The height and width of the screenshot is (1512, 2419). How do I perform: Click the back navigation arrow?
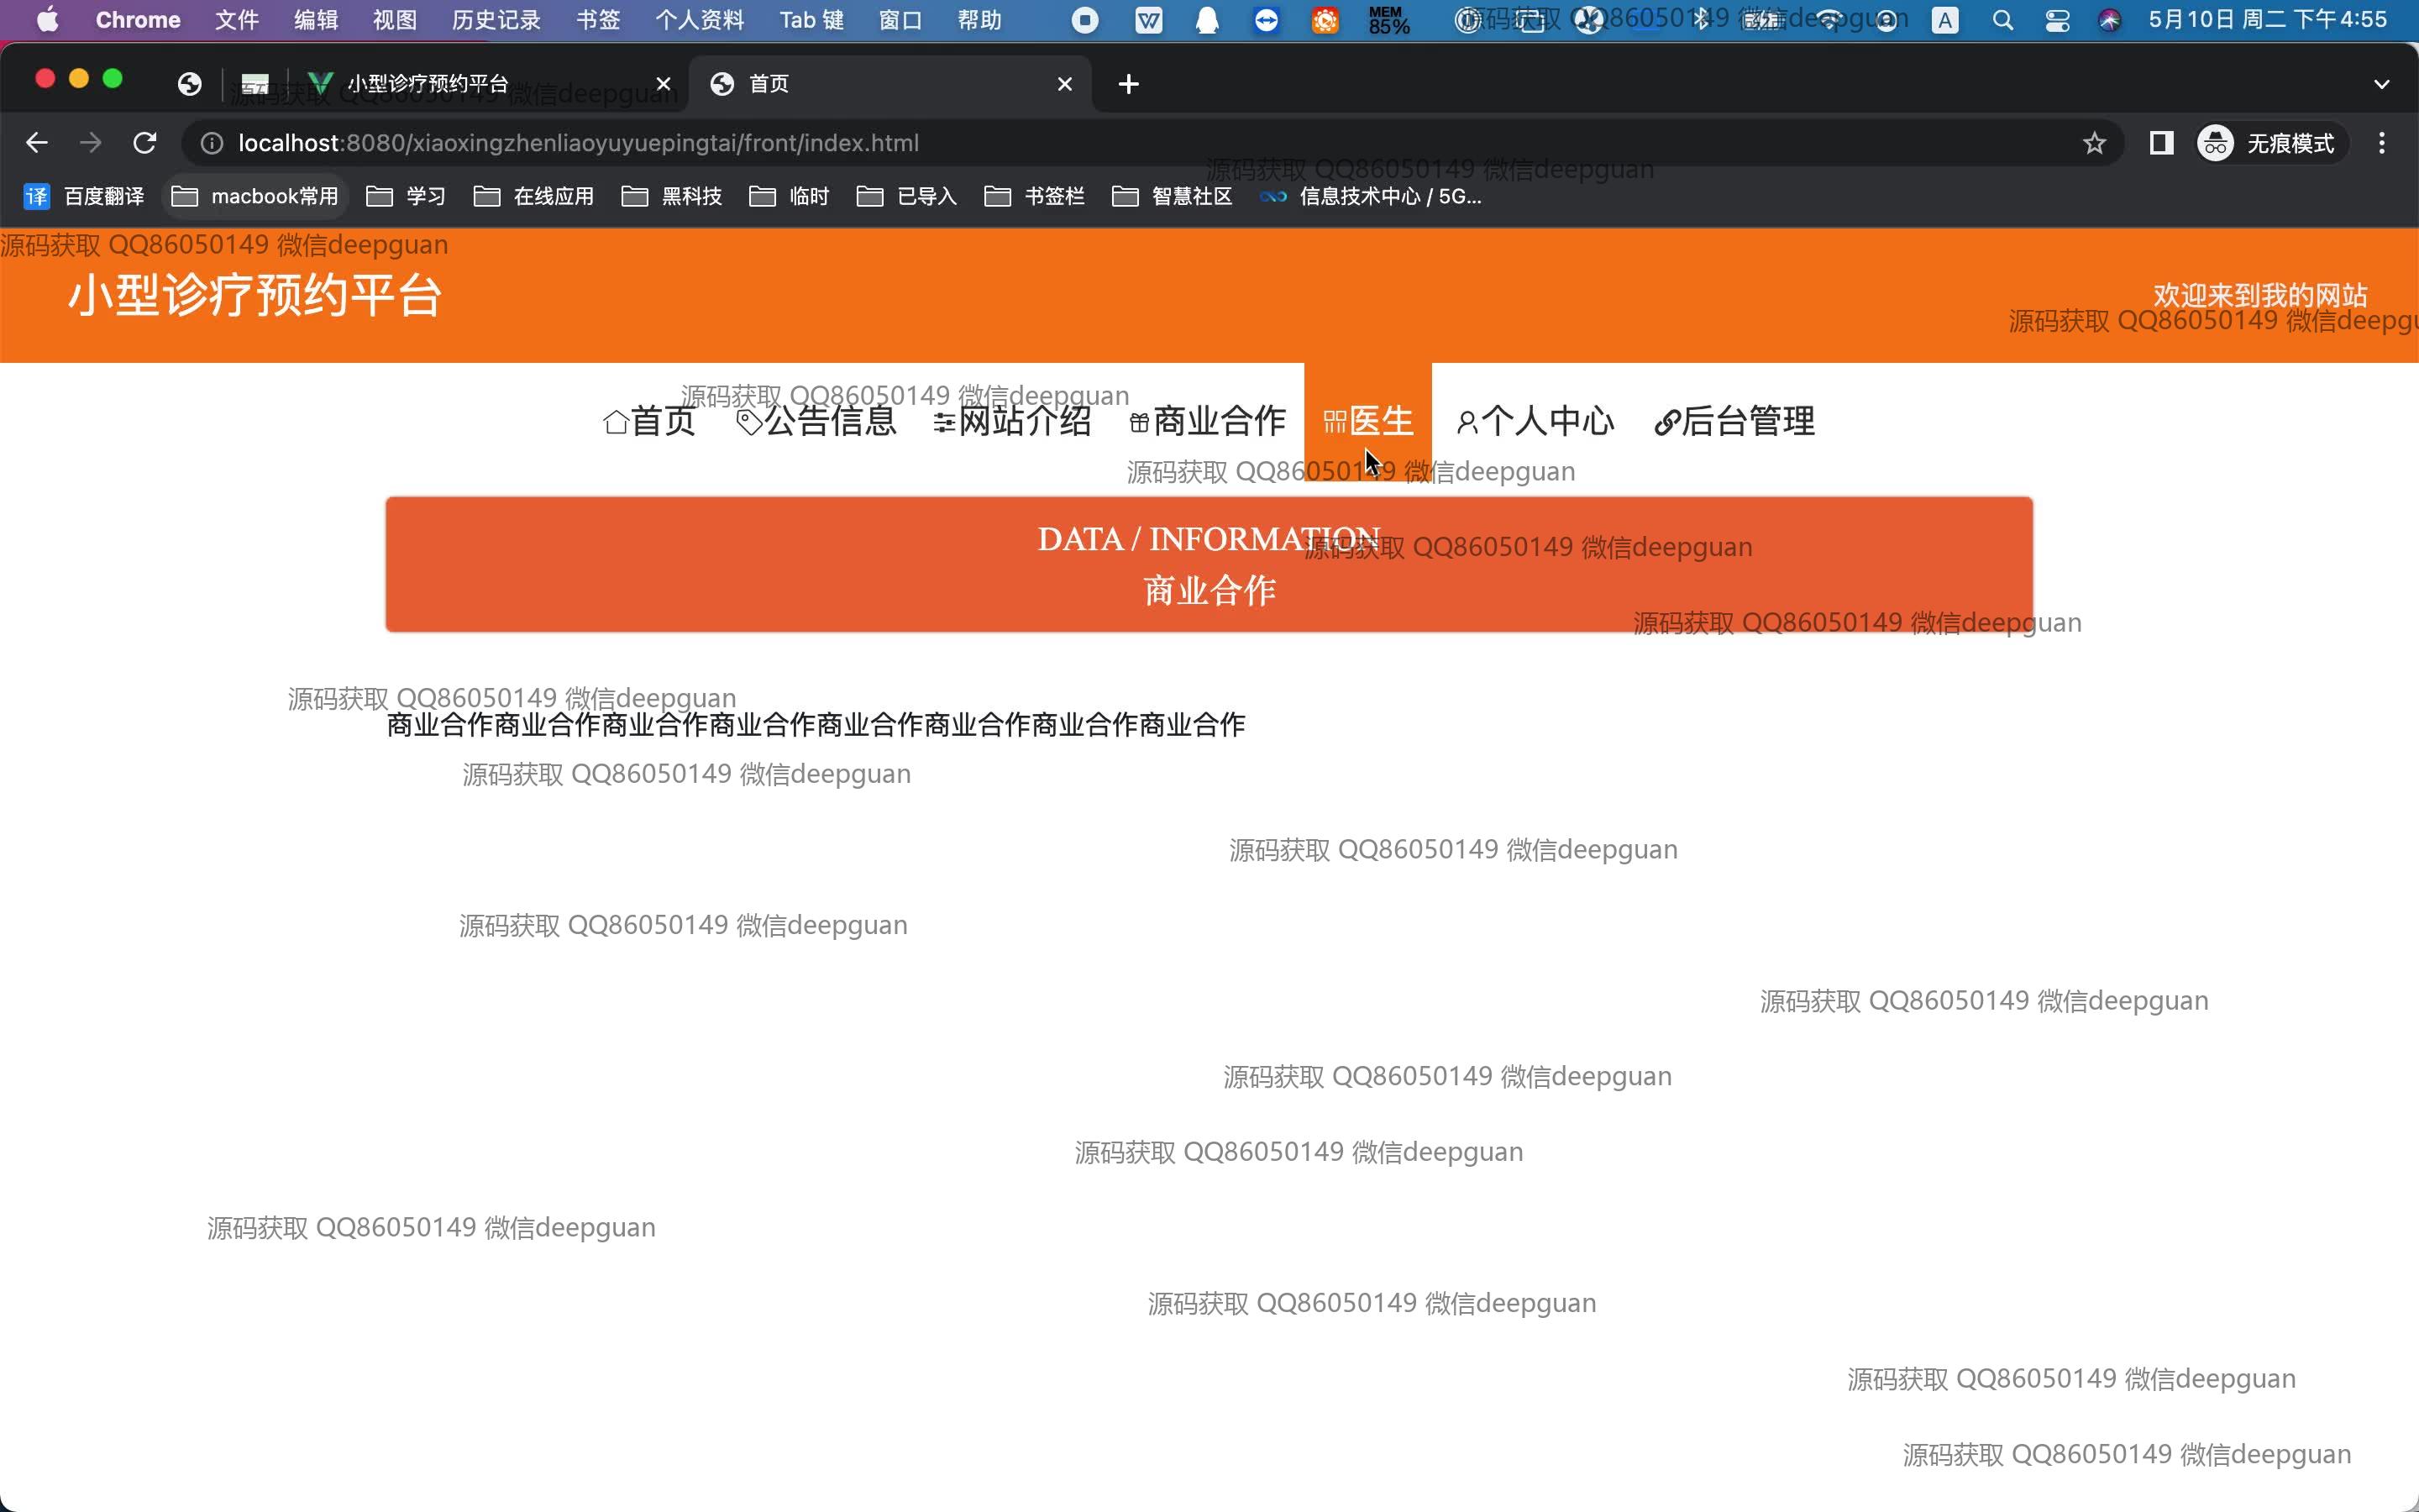[x=37, y=143]
